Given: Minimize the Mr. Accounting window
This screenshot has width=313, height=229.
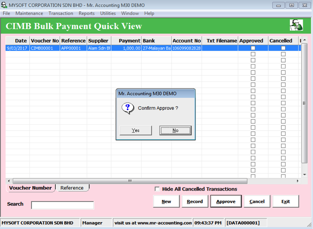Looking at the screenshot, I should click(x=279, y=5).
